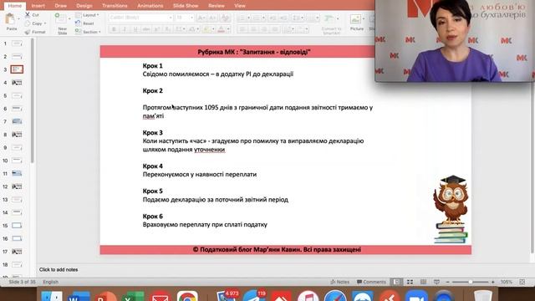
Task: Click the zoom in plus icon
Action: tap(492, 282)
